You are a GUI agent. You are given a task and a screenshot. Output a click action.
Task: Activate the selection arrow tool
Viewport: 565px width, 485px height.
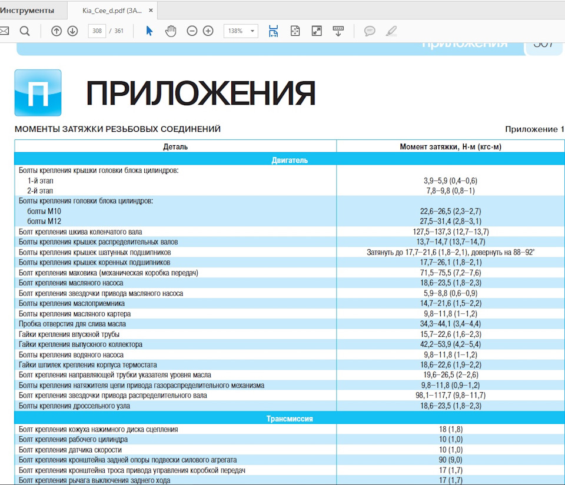pyautogui.click(x=149, y=31)
